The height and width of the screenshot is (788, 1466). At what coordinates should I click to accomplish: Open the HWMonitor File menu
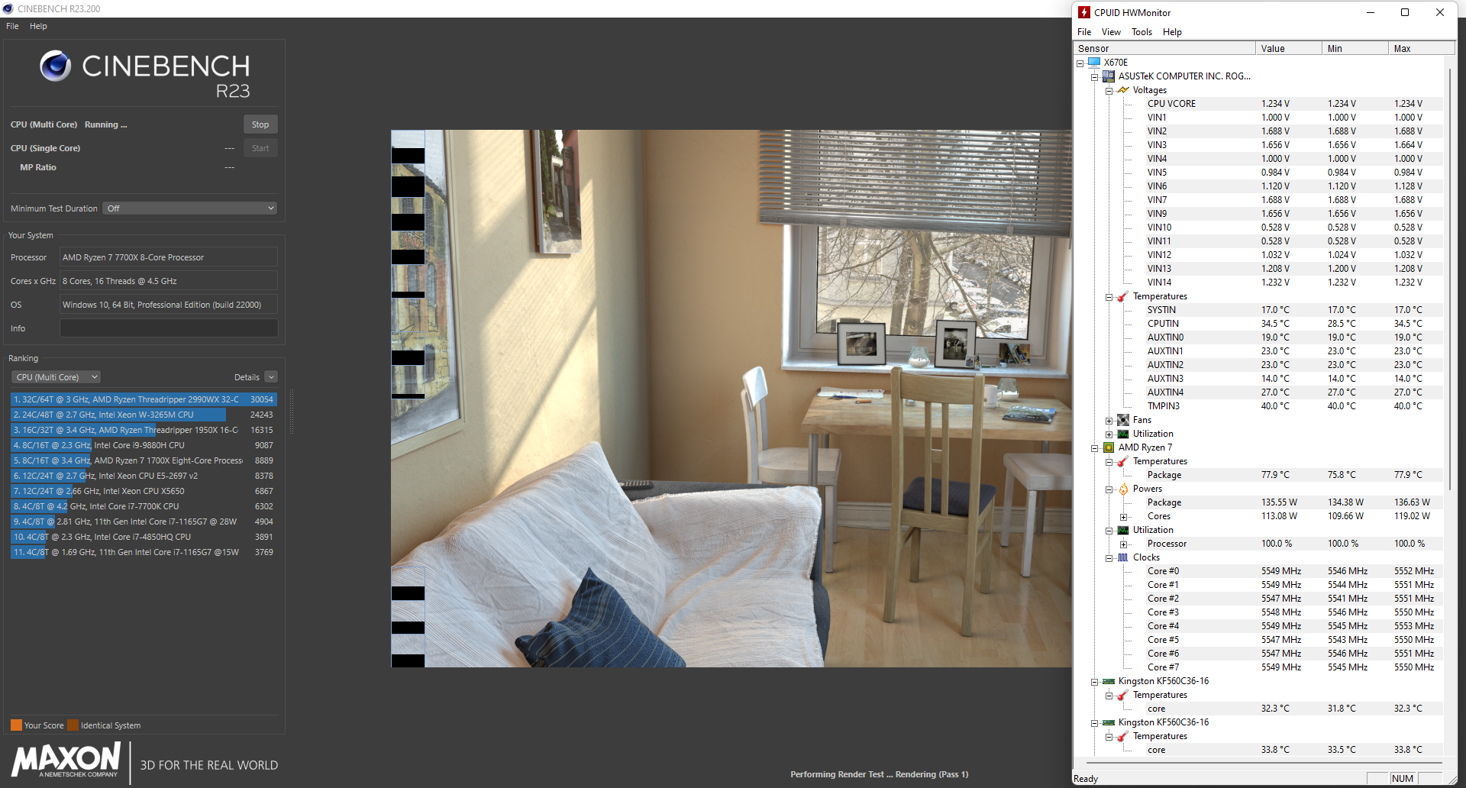[1084, 32]
